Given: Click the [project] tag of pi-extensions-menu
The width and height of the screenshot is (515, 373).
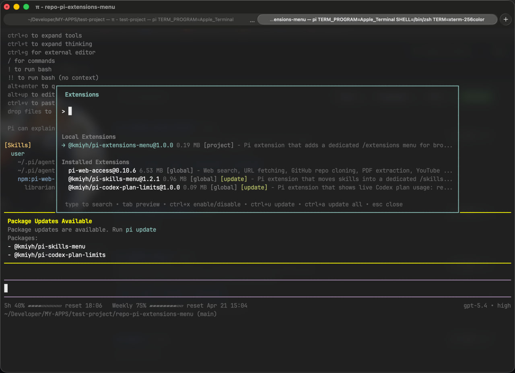Looking at the screenshot, I should [x=218, y=145].
